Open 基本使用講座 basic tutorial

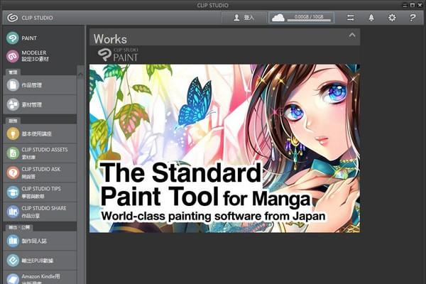(40, 133)
